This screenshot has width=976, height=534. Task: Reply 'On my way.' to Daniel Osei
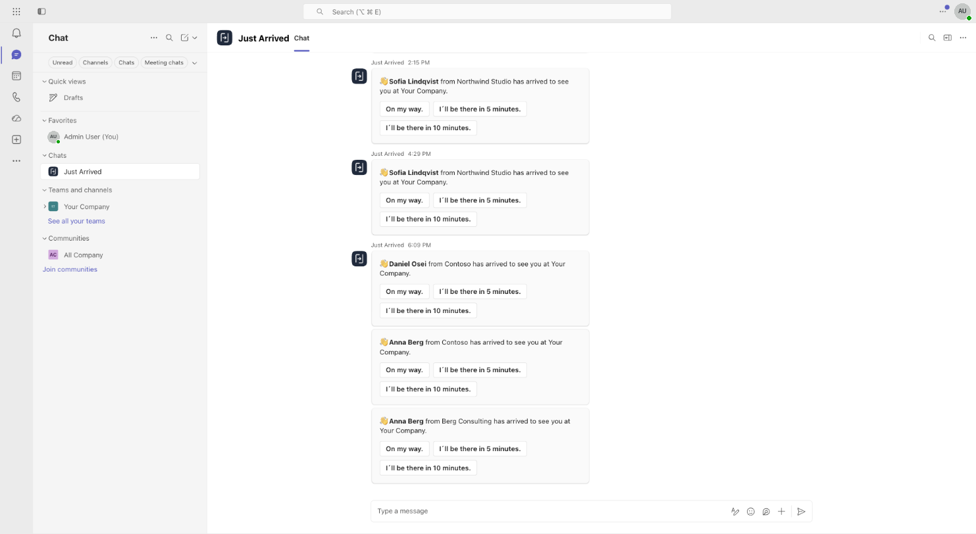[x=405, y=292]
